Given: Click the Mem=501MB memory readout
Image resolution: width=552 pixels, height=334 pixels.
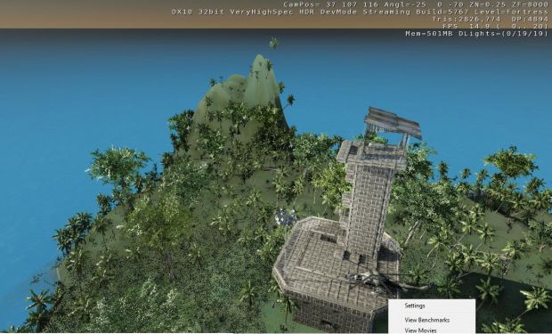Looking at the screenshot, I should click(x=429, y=34).
